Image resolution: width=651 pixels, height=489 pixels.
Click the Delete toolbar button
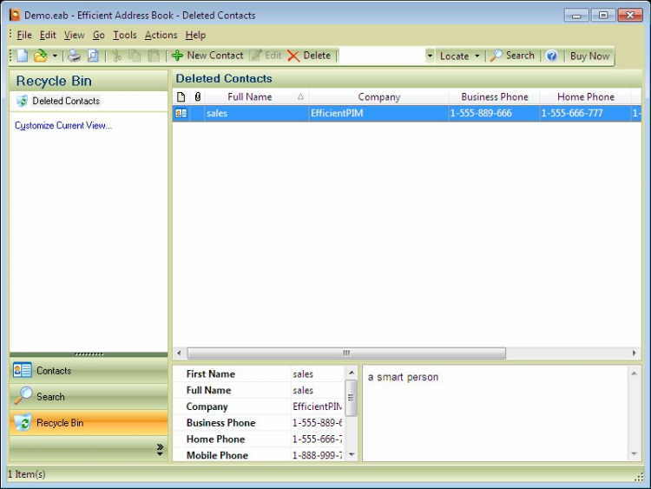click(309, 56)
